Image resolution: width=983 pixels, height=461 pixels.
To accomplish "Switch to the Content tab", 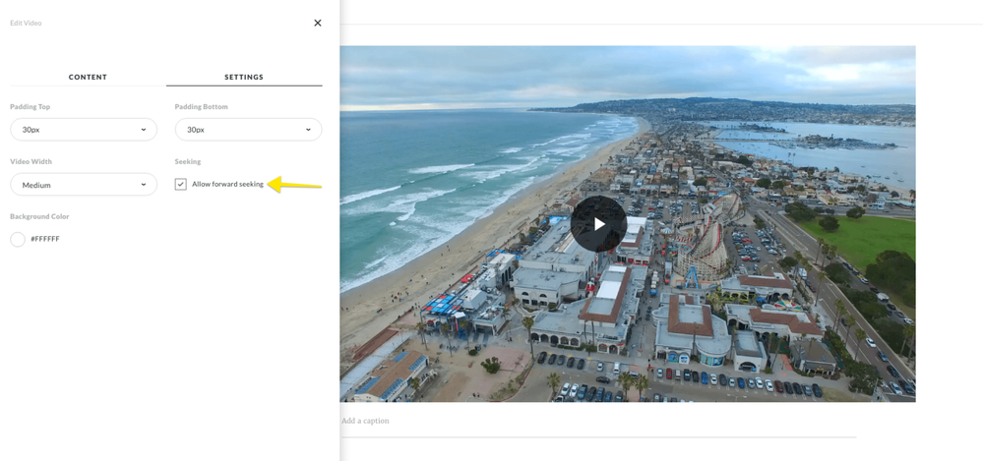I will pos(88,77).
